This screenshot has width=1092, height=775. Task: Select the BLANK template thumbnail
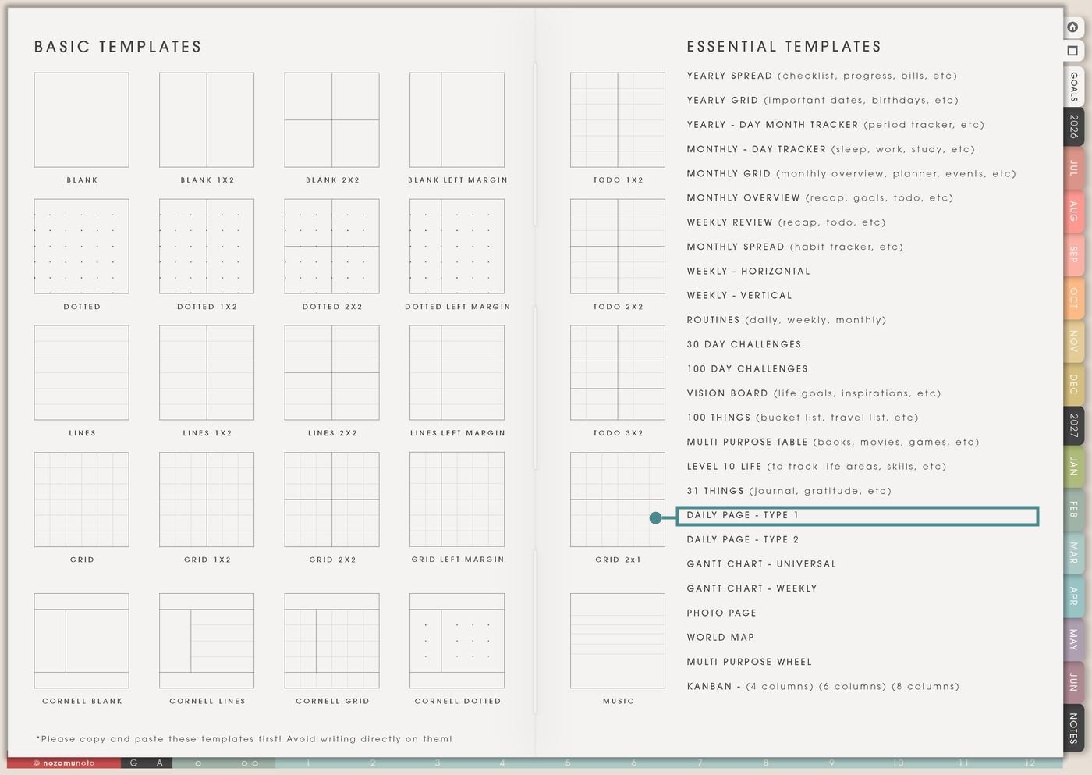click(x=82, y=120)
